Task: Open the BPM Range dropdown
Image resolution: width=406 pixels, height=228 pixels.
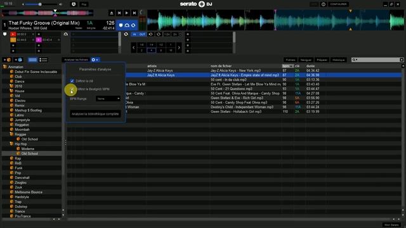Action: [108, 99]
